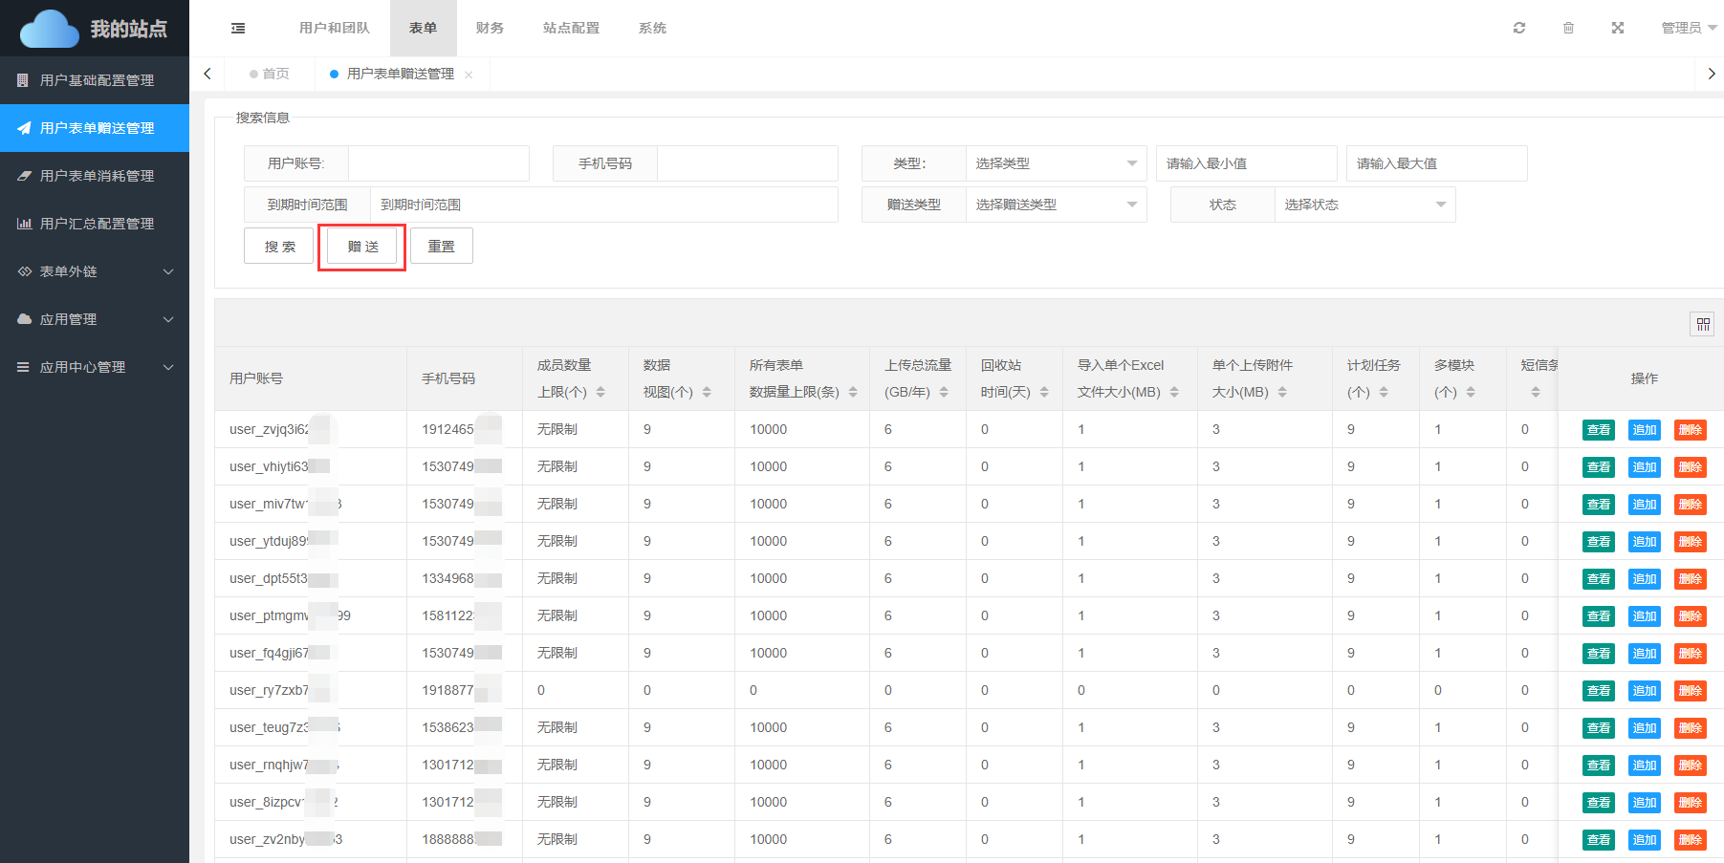The image size is (1724, 863).
Task: Click the 用户账号 input field
Action: [438, 163]
